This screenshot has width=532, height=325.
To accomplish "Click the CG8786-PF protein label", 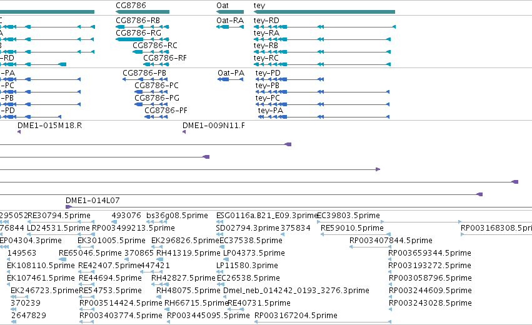I will (x=166, y=111).
